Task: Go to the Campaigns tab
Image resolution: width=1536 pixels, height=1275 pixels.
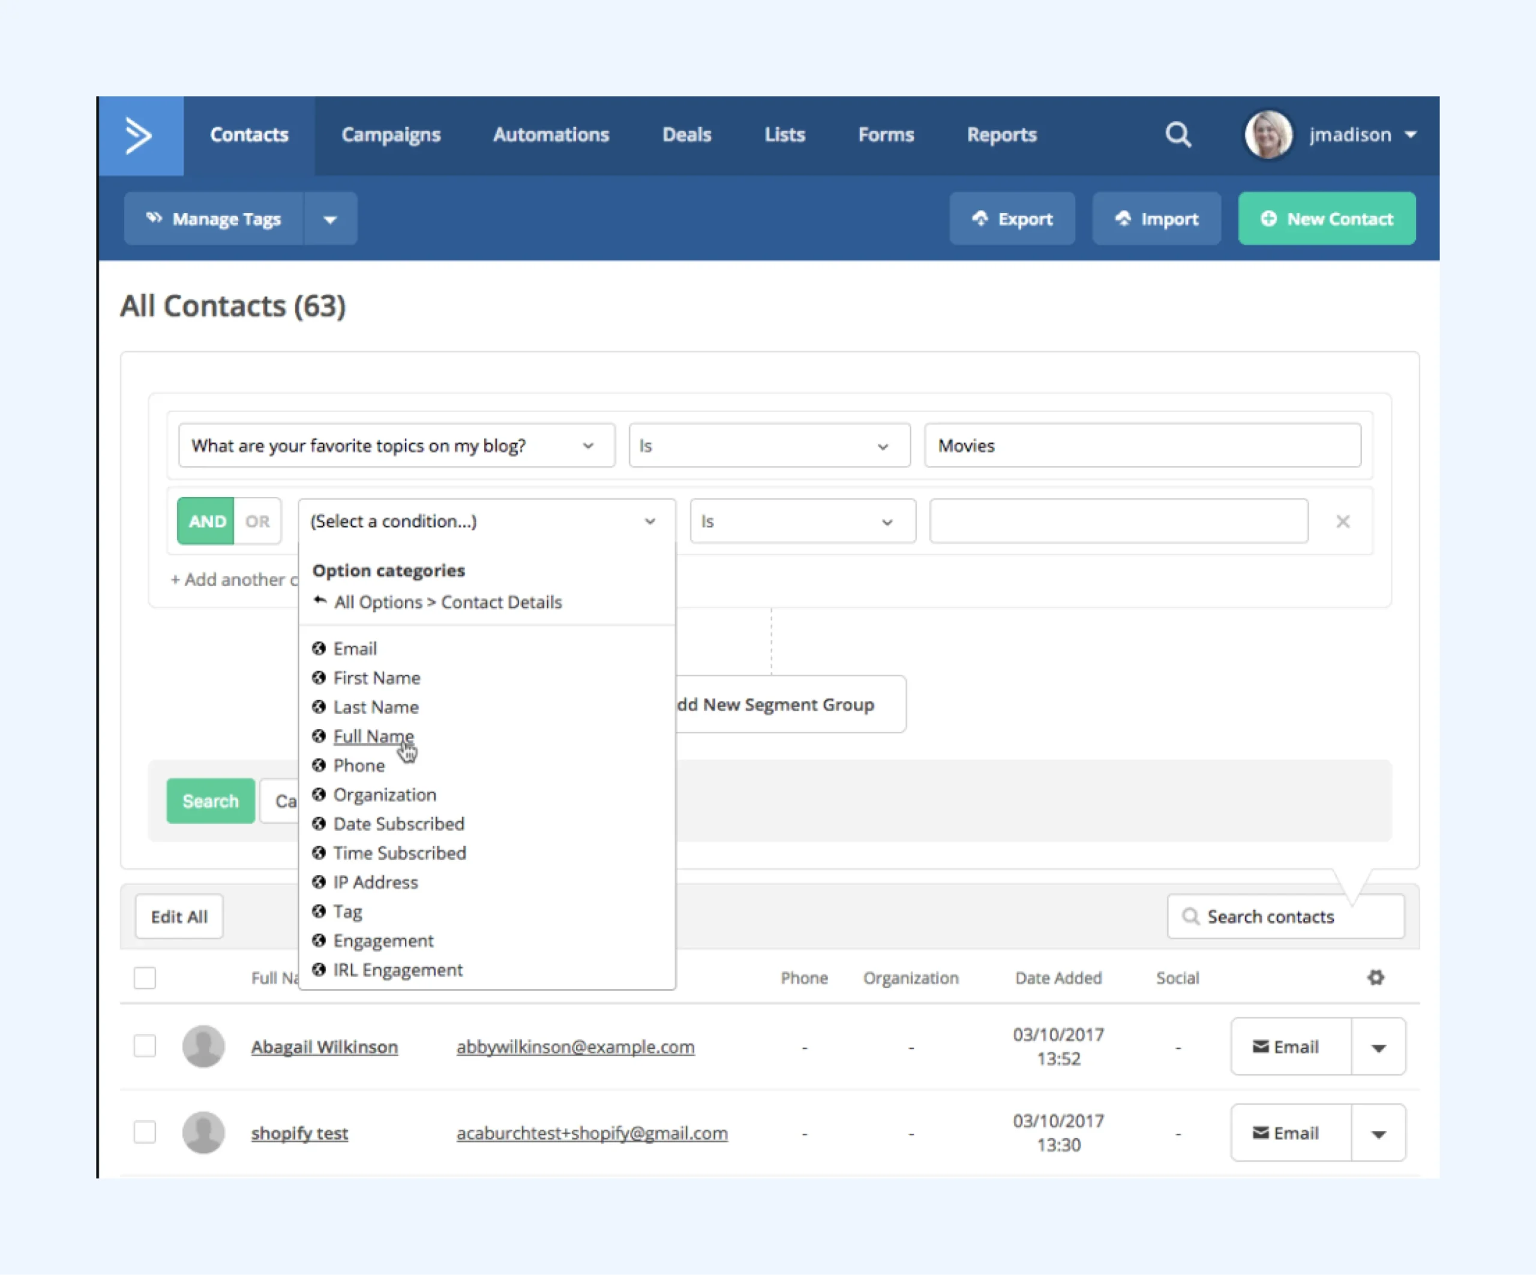Action: (391, 136)
